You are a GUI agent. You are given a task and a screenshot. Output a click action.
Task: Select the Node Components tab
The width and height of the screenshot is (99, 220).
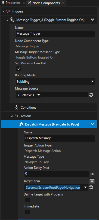pyautogui.click(x=46, y=3)
